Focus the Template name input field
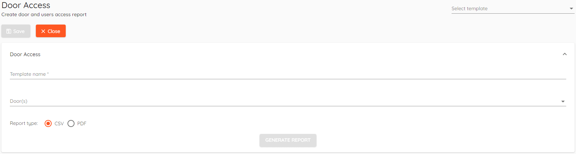Viewport: 576px width, 154px height. pos(288,74)
